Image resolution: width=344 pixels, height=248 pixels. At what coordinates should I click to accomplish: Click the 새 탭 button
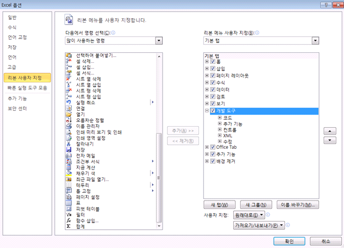tap(219, 205)
